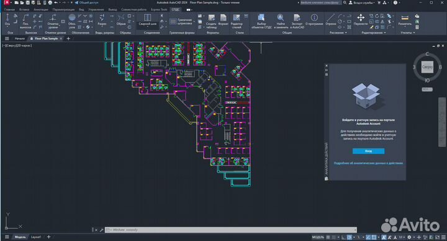This screenshot has height=241, width=447.
Task: Close the Floor Plan Sample tab
Action: (x=61, y=39)
